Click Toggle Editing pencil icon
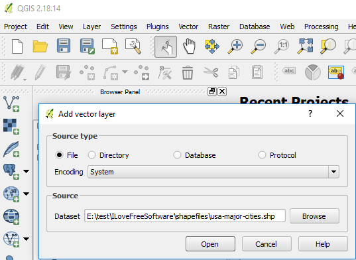 [40, 72]
